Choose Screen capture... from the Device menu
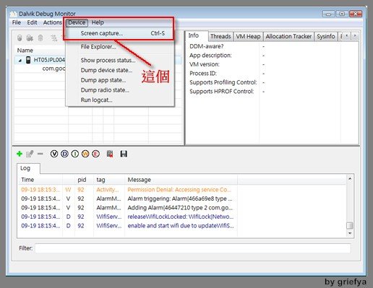 click(x=120, y=33)
